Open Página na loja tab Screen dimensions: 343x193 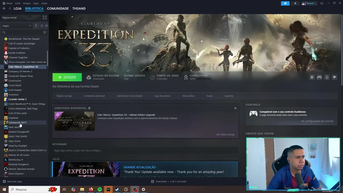tap(64, 96)
